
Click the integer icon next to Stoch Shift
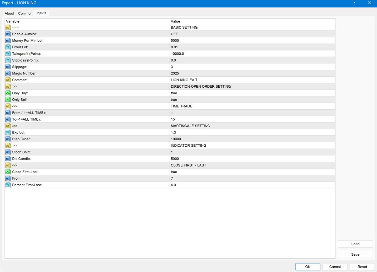pos(8,152)
